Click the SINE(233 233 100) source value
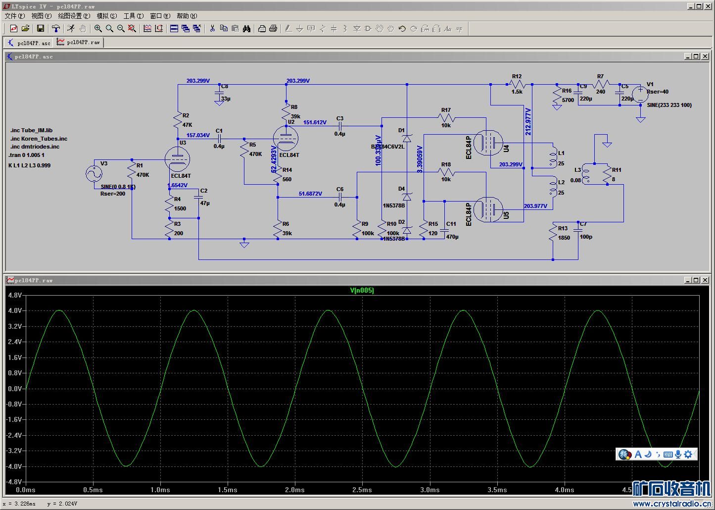 pos(669,105)
